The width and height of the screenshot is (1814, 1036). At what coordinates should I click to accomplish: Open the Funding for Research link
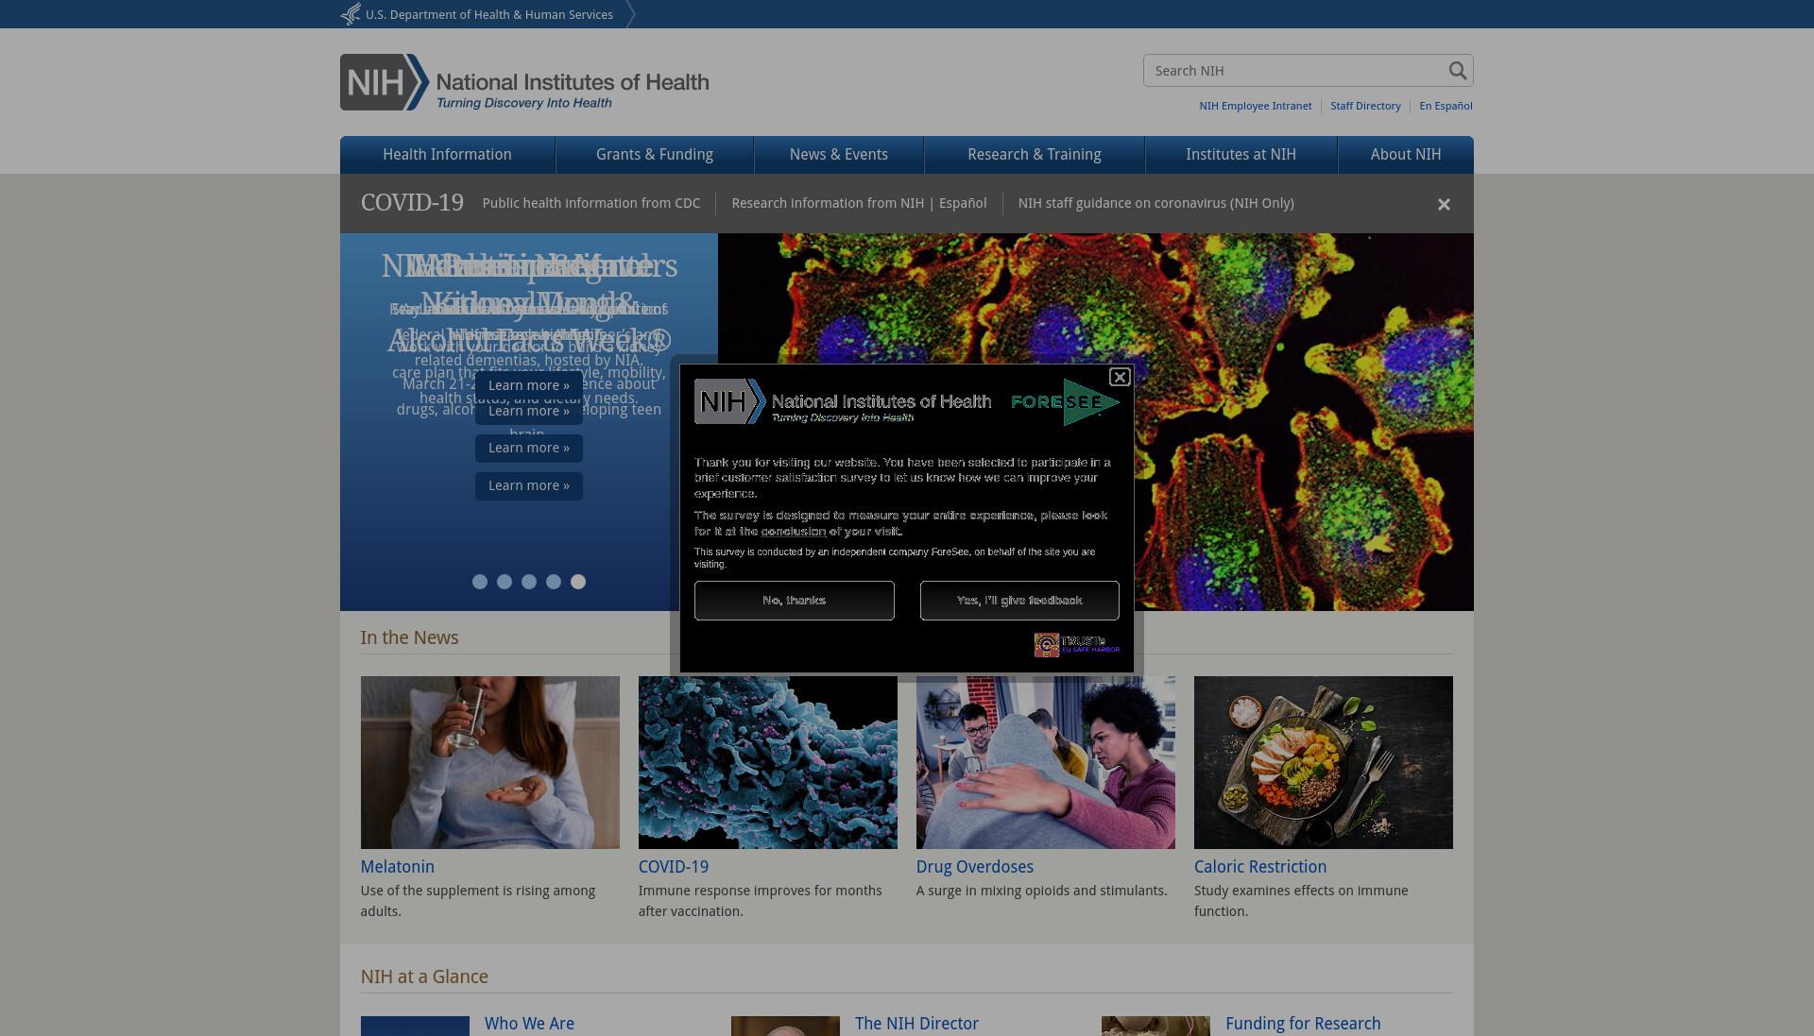[x=1303, y=1024]
